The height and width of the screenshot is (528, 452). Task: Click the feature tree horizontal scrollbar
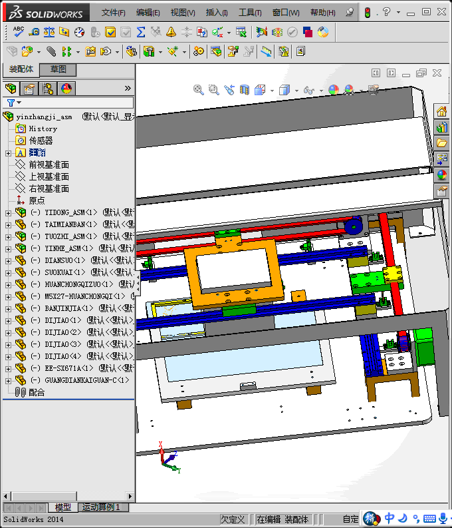(x=44, y=496)
